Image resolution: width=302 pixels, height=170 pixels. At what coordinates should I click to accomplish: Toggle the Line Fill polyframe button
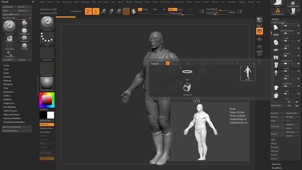tap(260, 53)
